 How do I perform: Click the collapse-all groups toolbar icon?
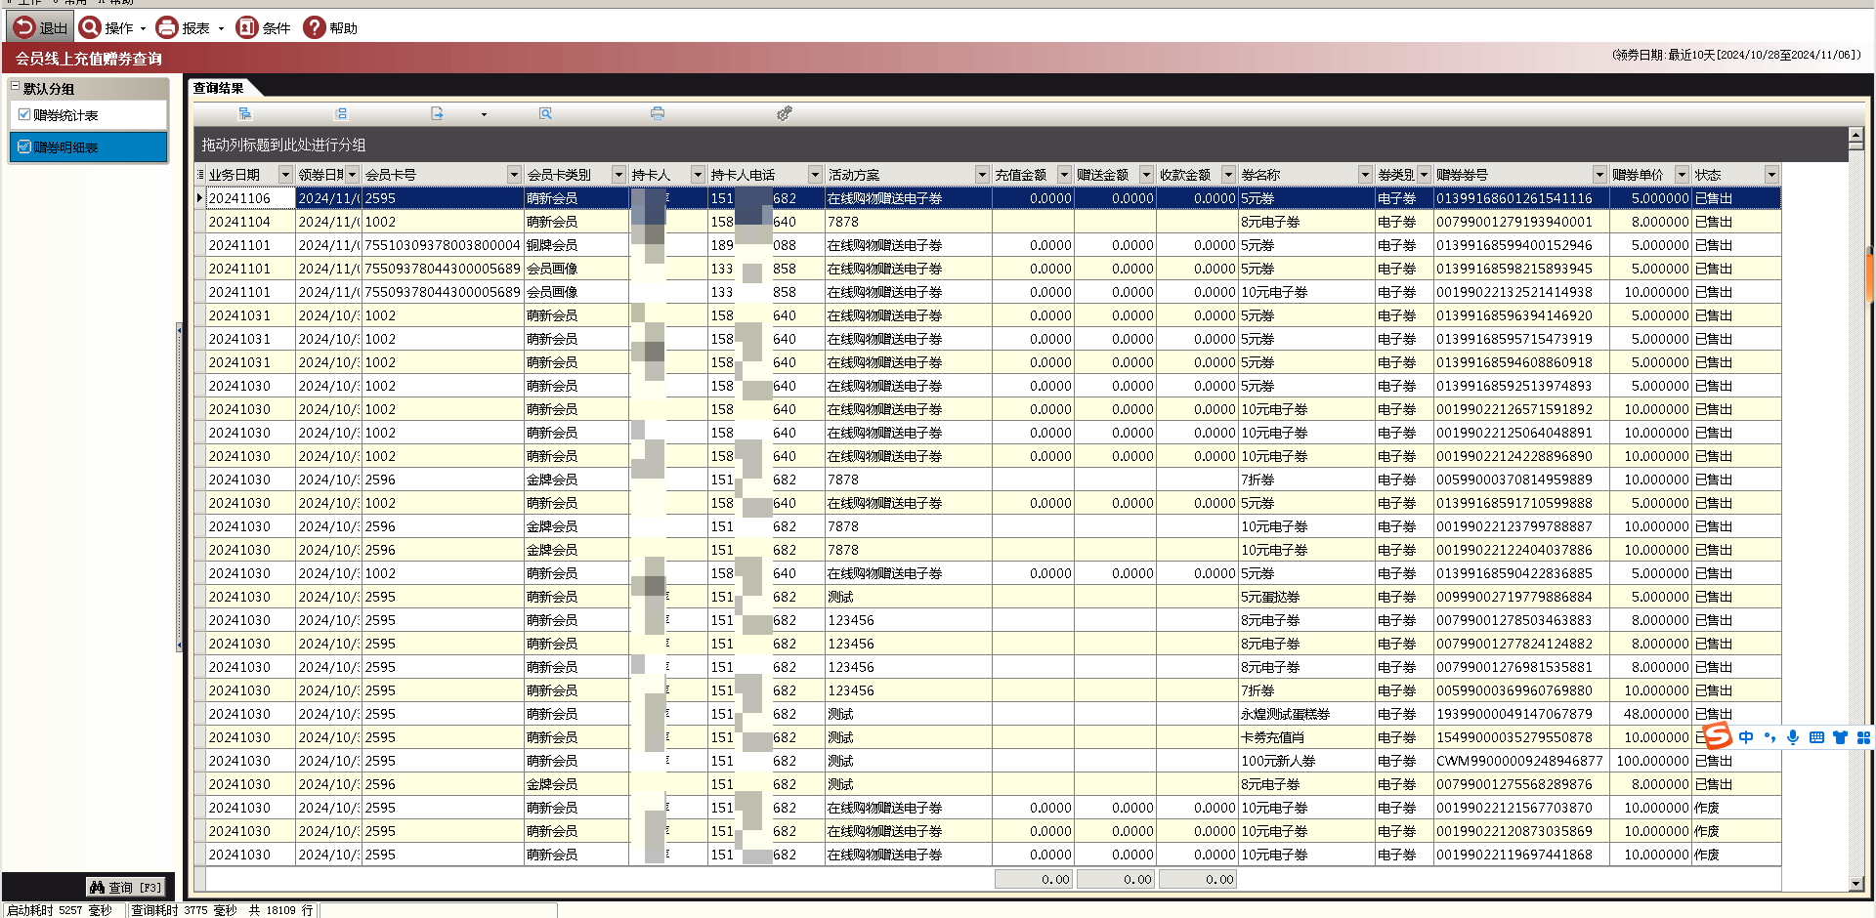click(341, 113)
